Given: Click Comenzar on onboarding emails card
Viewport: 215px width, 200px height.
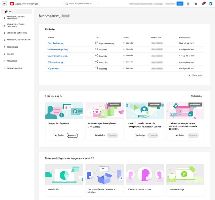Looking at the screenshot, I should (x=153, y=135).
